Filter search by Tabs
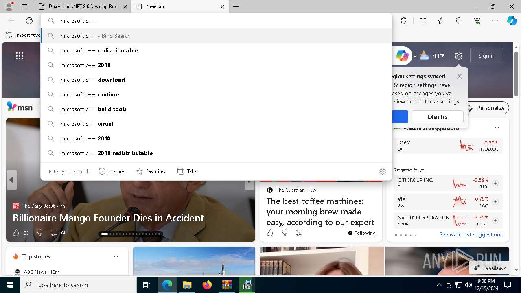 coord(187,171)
